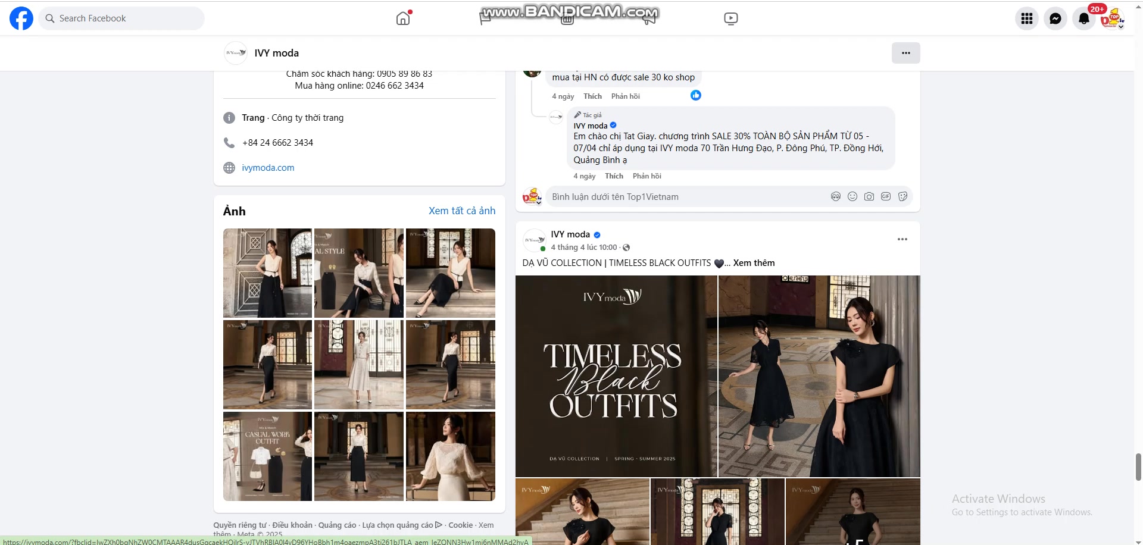The image size is (1143, 545).
Task: Expand post text with Xem thêm
Action: pyautogui.click(x=754, y=263)
